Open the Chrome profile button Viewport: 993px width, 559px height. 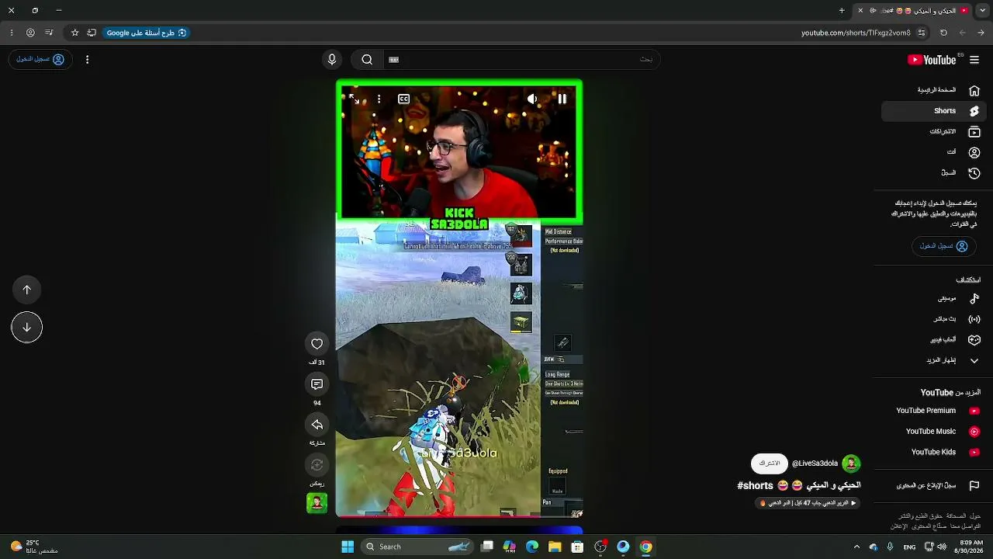pos(30,33)
